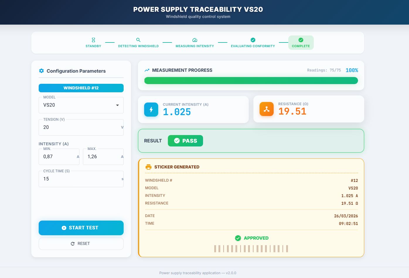
Task: Start the test with Start Test button
Action: click(81, 228)
